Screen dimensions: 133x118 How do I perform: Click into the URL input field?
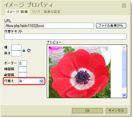pos(49,26)
